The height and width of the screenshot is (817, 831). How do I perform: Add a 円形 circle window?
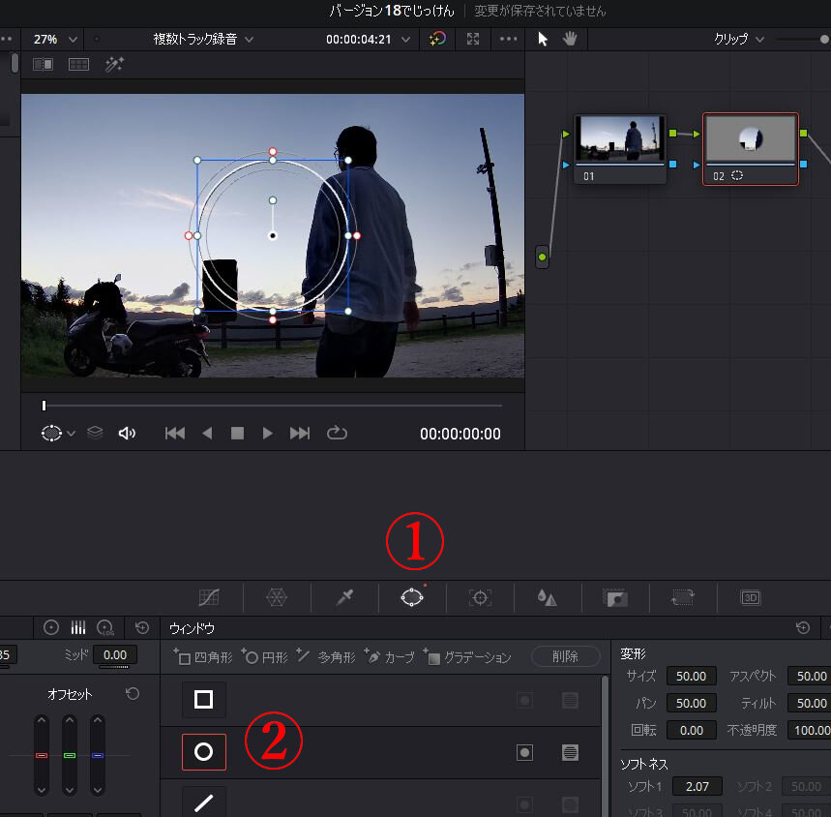coord(264,657)
